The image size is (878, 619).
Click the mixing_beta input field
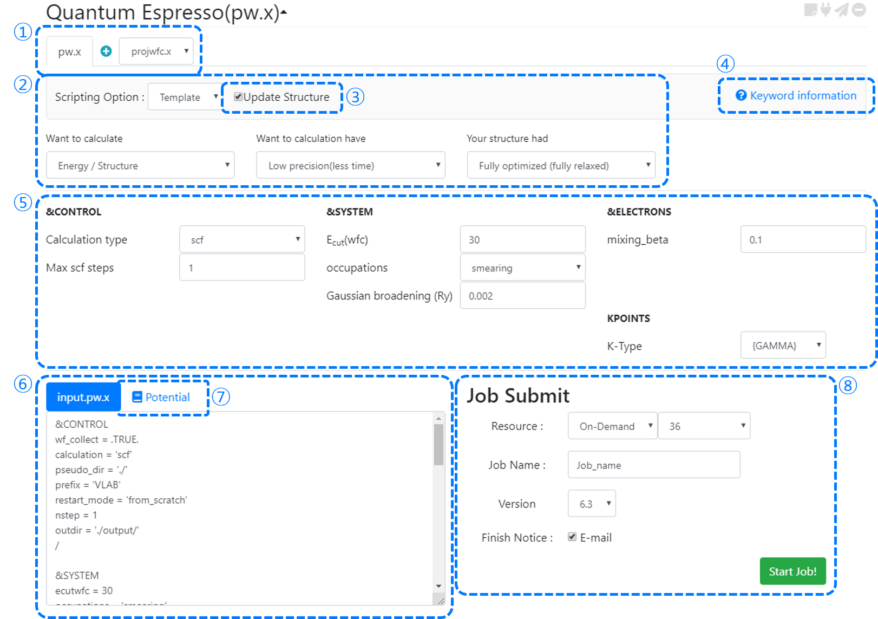coord(803,239)
